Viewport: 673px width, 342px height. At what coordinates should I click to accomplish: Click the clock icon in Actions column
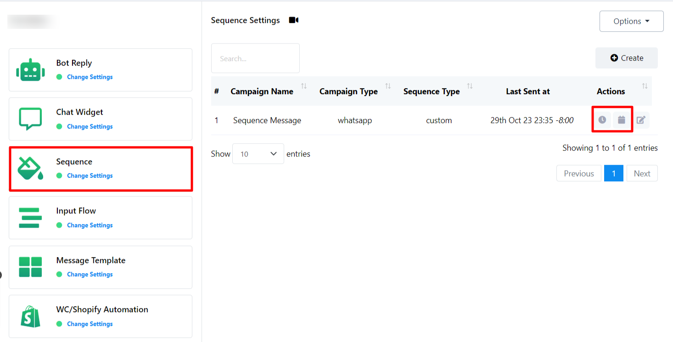602,120
